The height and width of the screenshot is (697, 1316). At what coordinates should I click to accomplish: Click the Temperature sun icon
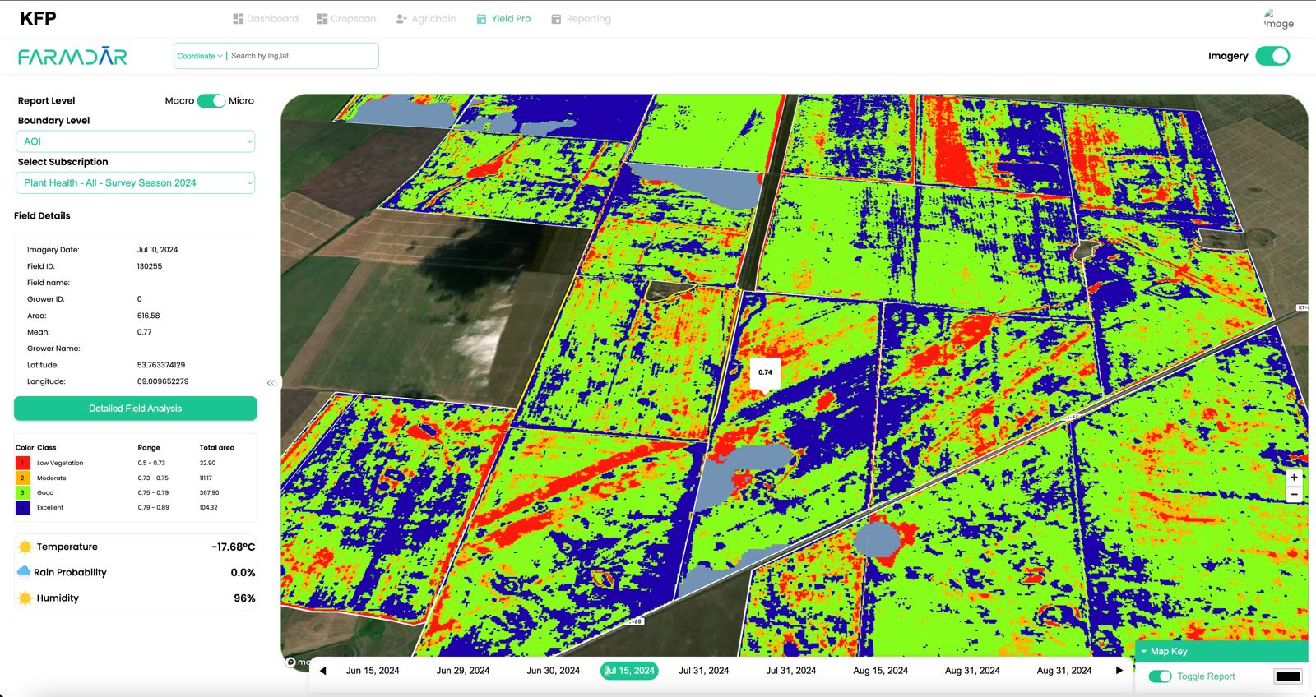25,547
